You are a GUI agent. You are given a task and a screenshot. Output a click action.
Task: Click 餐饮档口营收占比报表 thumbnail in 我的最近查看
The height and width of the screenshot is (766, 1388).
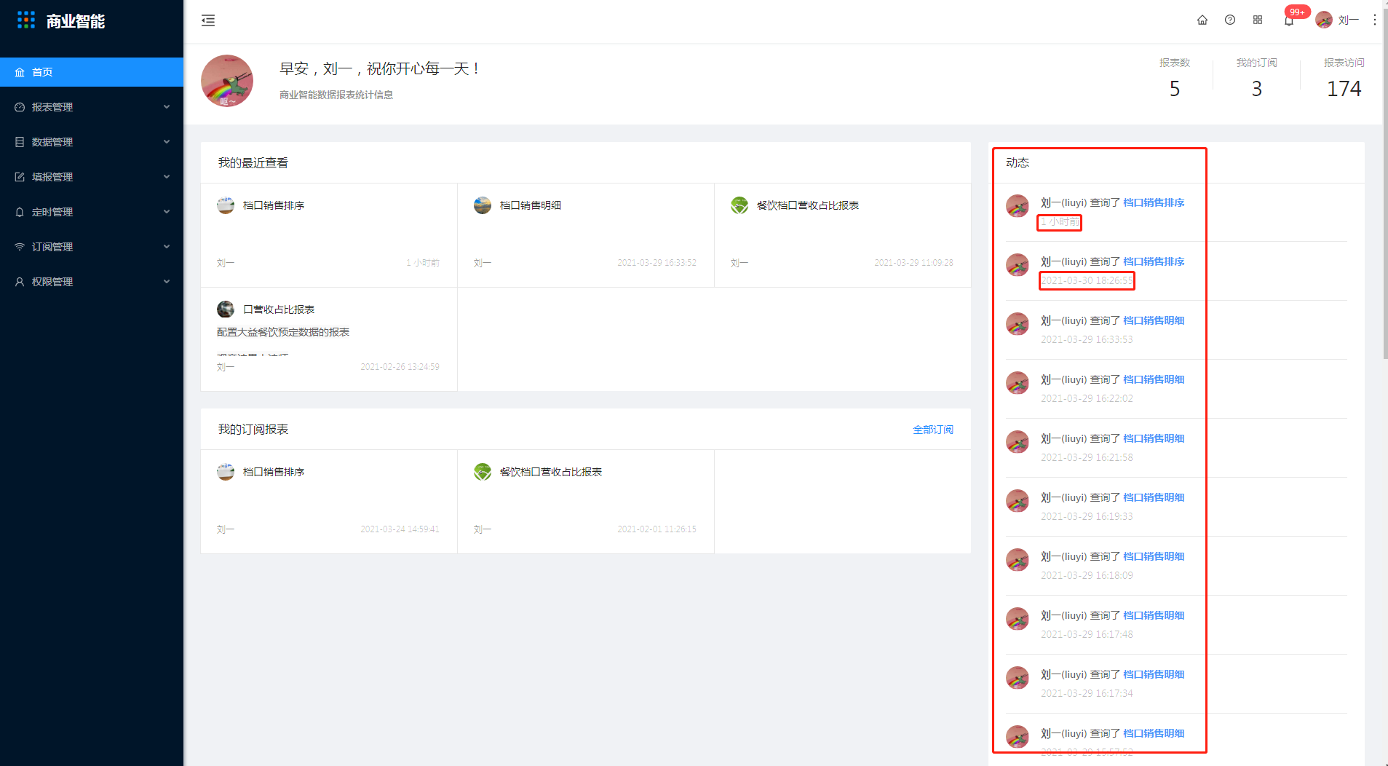739,205
